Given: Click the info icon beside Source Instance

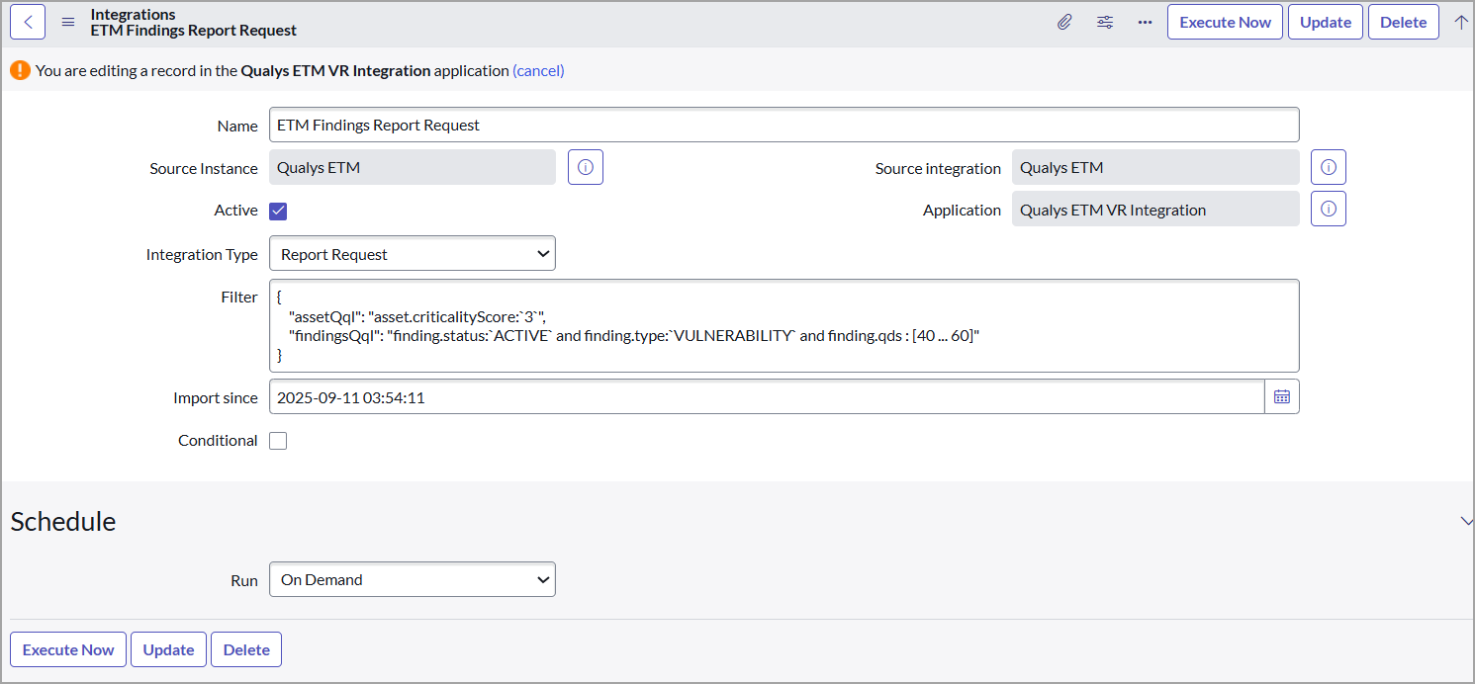Looking at the screenshot, I should 585,166.
